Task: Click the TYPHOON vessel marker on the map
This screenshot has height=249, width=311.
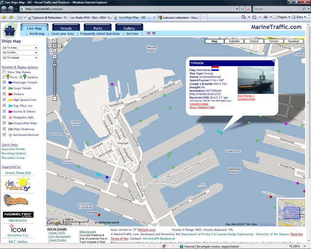Action: click(221, 133)
